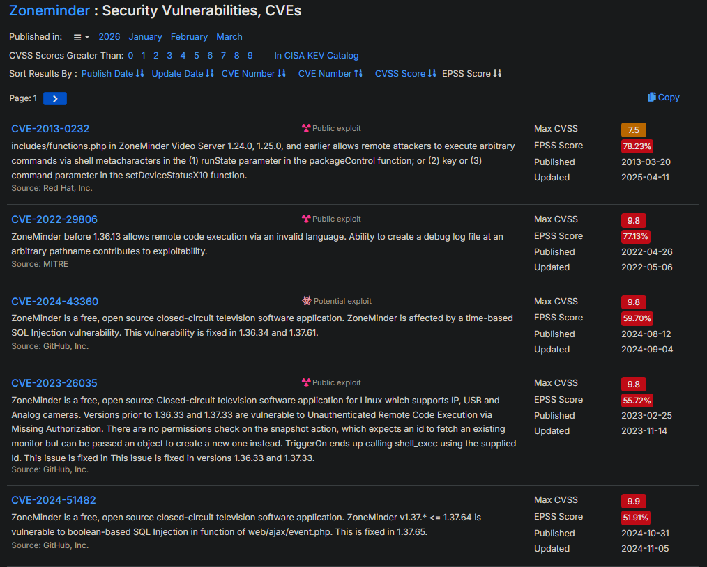Click the 9.8 CVSS badge of CVE-2022-29806

pos(634,220)
